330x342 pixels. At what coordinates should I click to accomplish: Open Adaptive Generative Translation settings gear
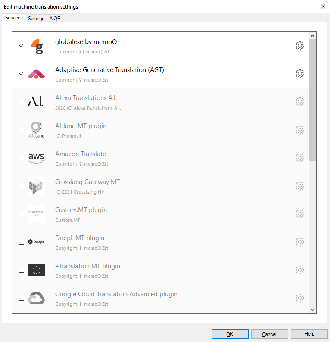tap(300, 74)
